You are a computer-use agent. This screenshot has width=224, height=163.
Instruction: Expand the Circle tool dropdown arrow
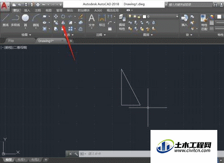coord(26,28)
